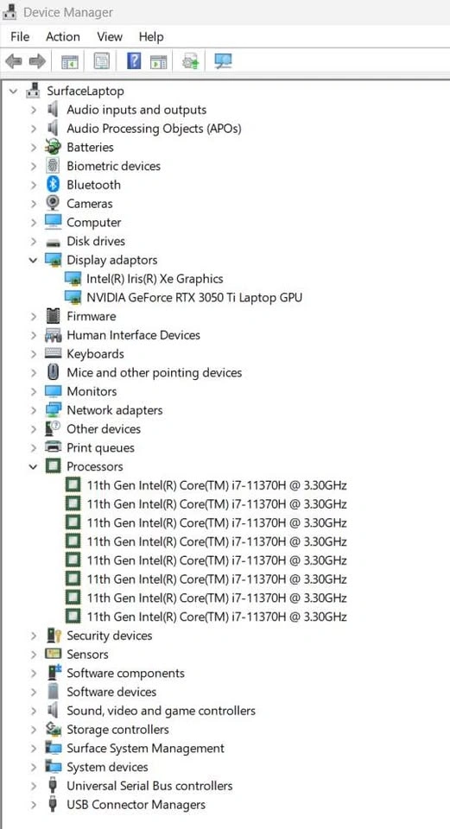This screenshot has width=450, height=829.
Task: Select Intel(R) Iris(R) Xe Graphics
Action: click(155, 279)
